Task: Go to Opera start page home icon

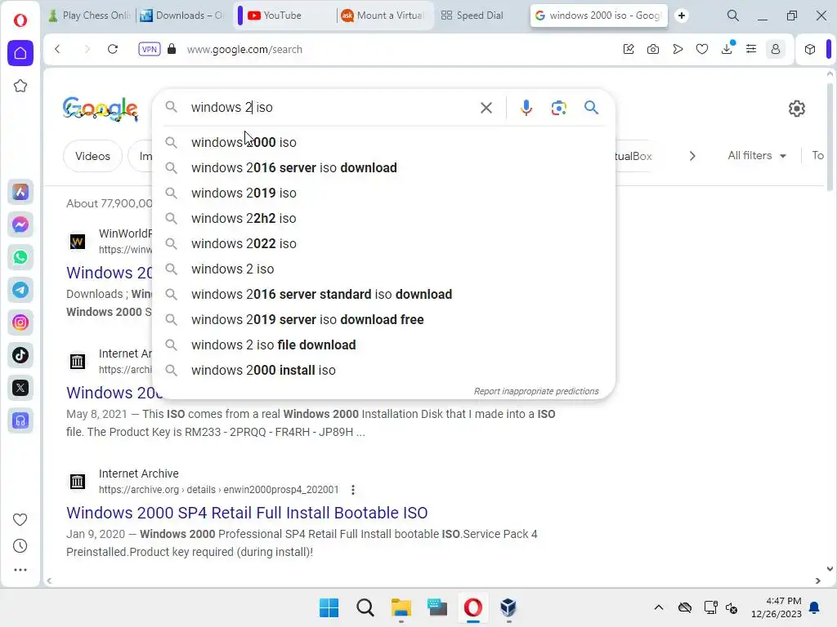Action: coord(20,53)
